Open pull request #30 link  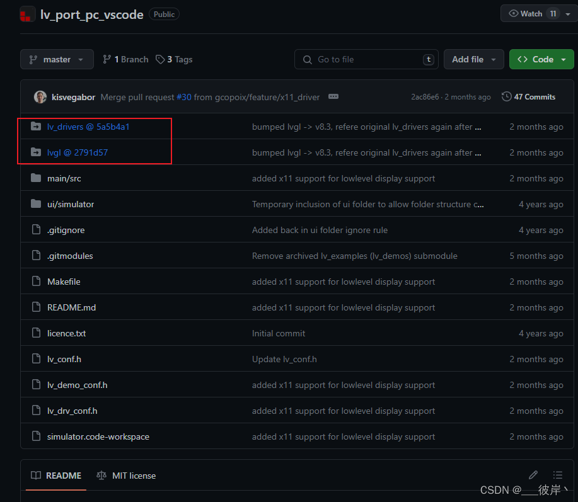tap(184, 97)
